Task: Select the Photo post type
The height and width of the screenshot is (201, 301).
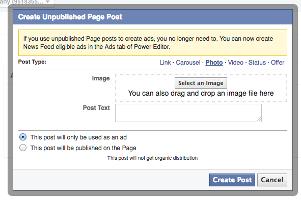Action: coord(214,63)
